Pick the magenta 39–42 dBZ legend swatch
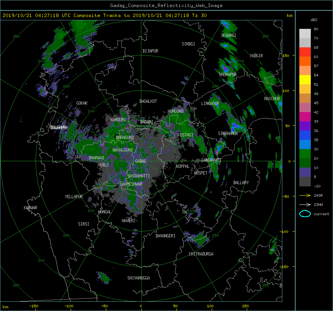The height and width of the screenshot is (311, 333). [x=305, y=117]
